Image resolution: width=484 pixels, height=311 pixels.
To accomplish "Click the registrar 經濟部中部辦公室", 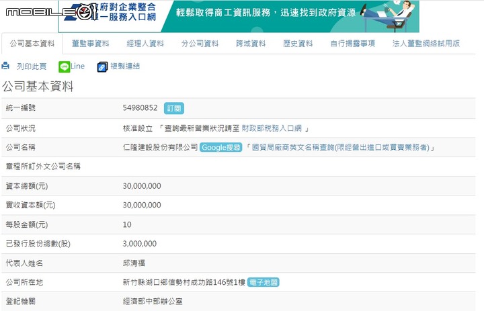I will pyautogui.click(x=153, y=301).
